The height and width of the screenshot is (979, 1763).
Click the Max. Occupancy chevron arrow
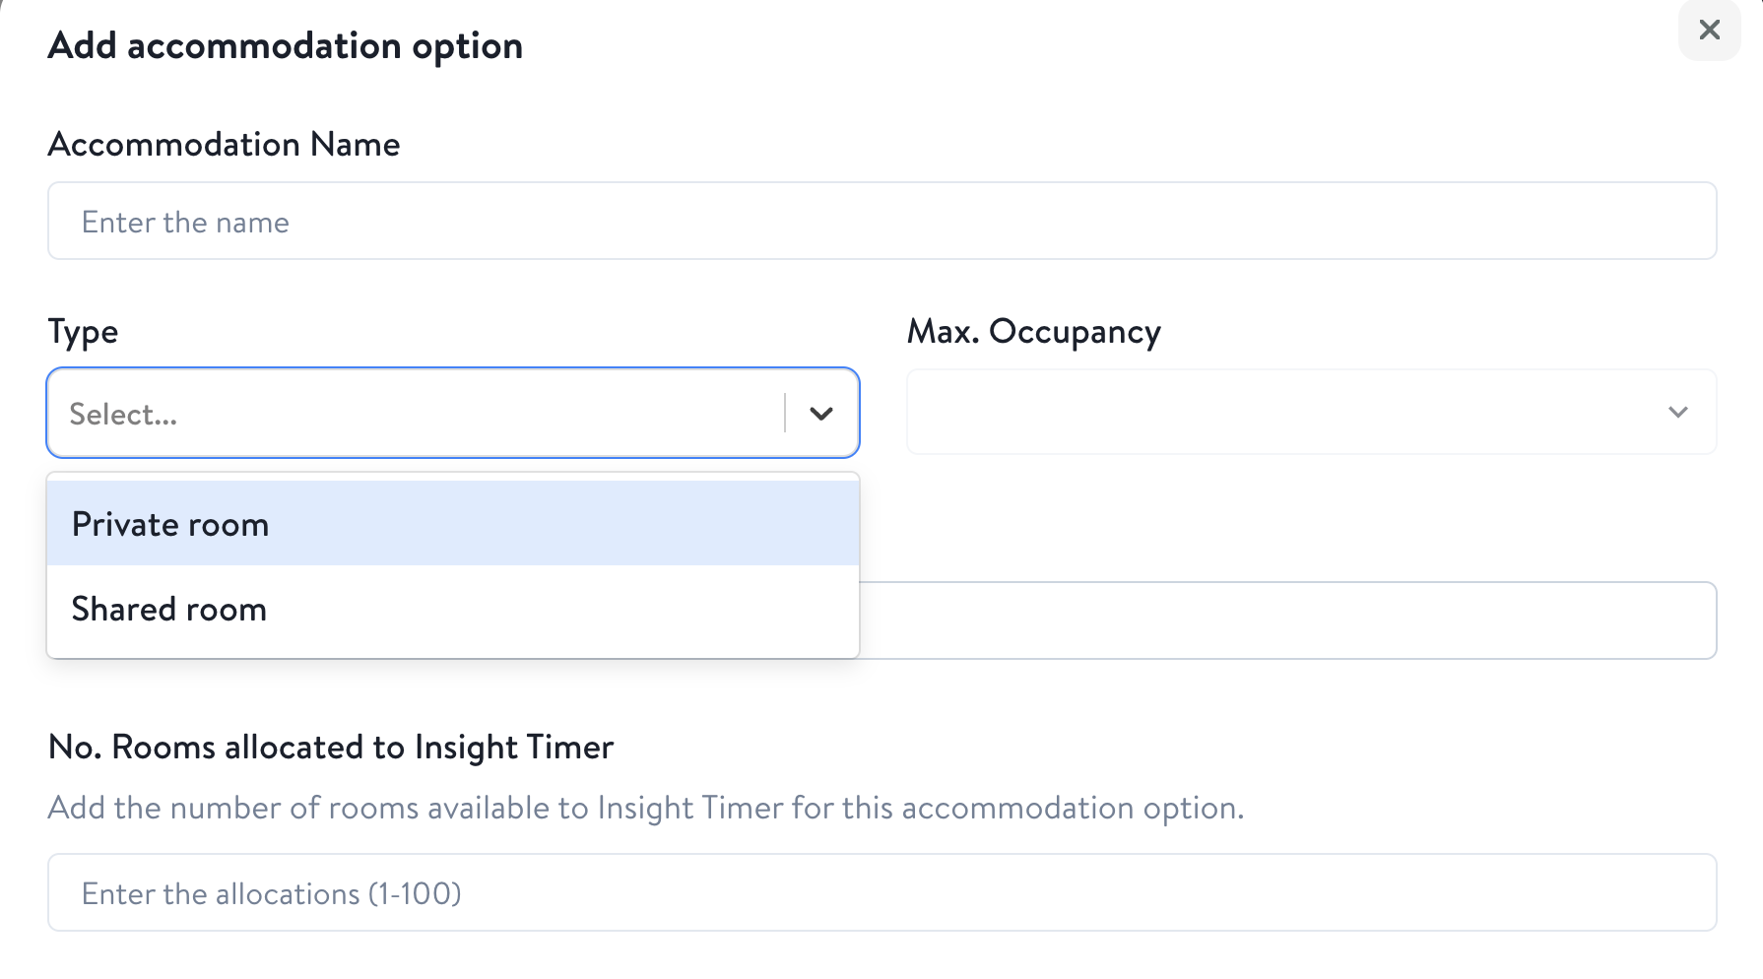[1678, 412]
